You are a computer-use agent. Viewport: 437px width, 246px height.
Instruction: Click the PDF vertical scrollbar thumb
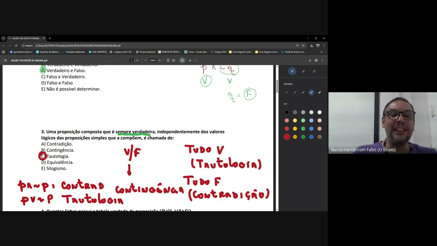tap(277, 86)
